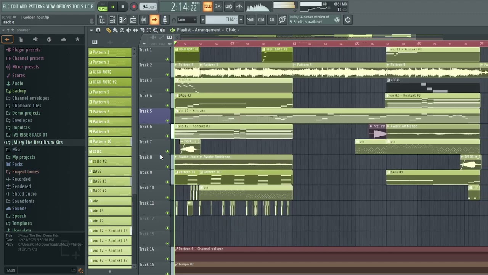This screenshot has height=275, width=488.
Task: Open the EDIT menu
Action: pos(15,7)
